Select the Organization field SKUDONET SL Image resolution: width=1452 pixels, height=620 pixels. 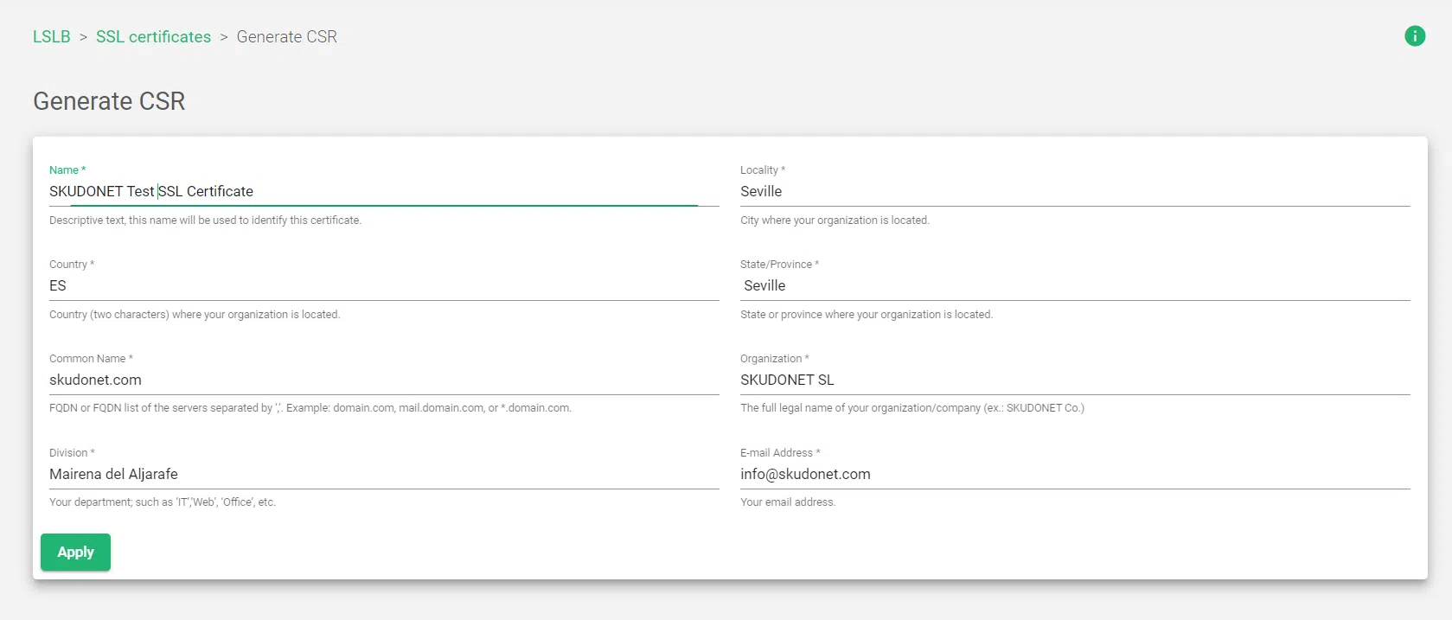click(x=1075, y=380)
